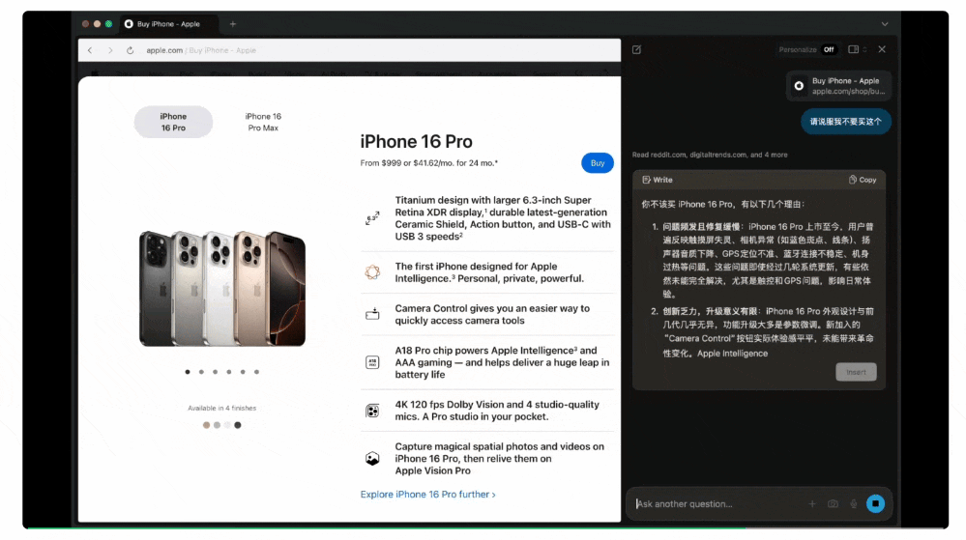Click the 6.3-inch display size icon
966x540 pixels.
(x=372, y=218)
